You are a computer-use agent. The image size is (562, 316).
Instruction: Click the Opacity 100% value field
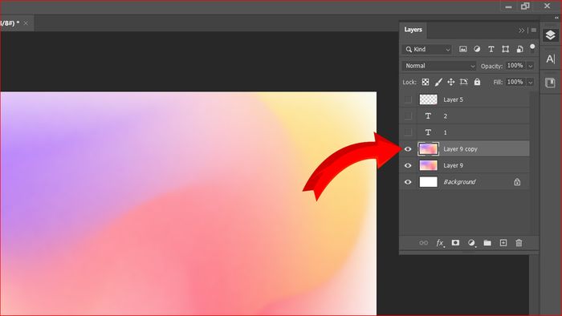pyautogui.click(x=515, y=66)
